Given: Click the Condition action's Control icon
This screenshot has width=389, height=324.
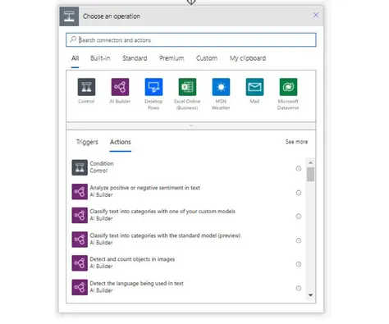Looking at the screenshot, I should [x=80, y=167].
